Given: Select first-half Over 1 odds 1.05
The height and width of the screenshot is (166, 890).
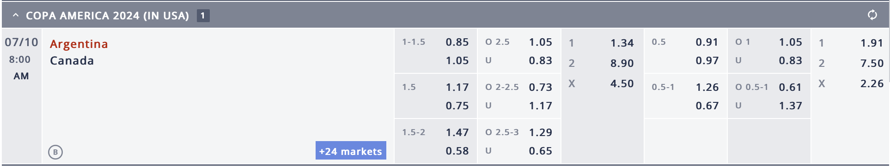Looking at the screenshot, I should (790, 42).
